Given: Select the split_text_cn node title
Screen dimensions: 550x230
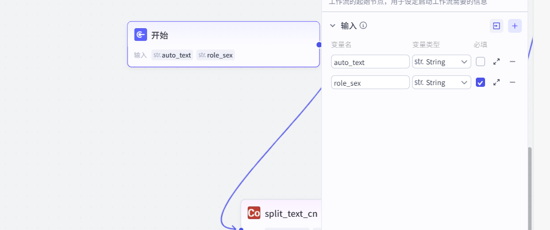Looking at the screenshot, I should (x=291, y=214).
